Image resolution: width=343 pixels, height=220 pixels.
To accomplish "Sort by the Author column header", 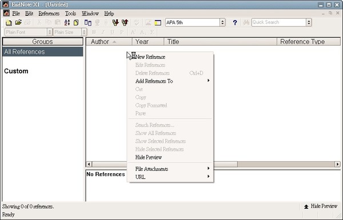I will click(109, 42).
